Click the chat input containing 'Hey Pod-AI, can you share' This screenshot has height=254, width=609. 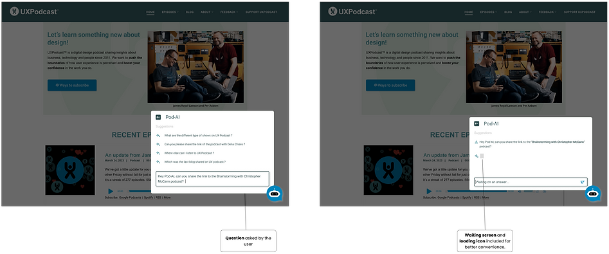[212, 179]
